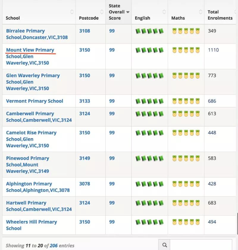Click Maths medal rating for Wheelers Hill Primary

point(186,222)
